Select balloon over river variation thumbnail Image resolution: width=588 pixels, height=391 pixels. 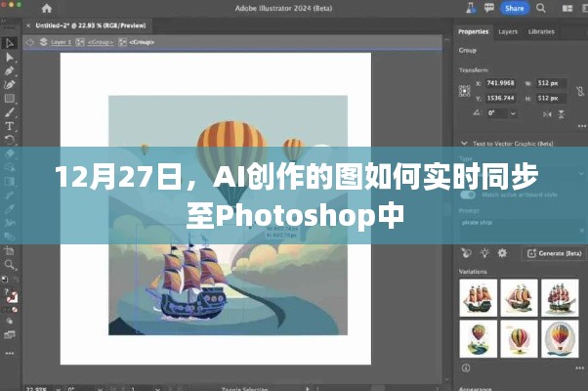pos(479,338)
